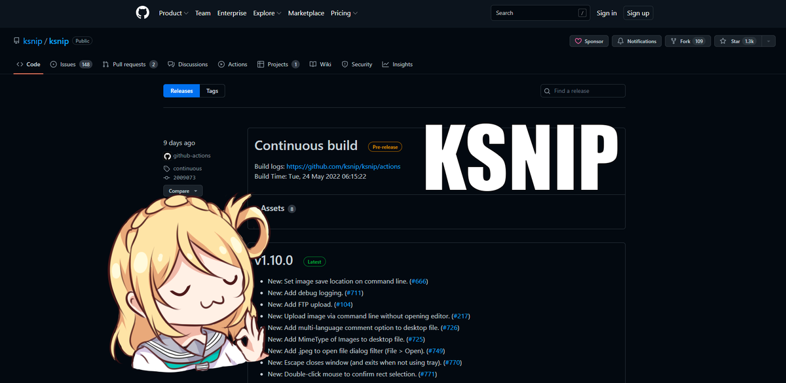Open the Discussions tab
The width and height of the screenshot is (786, 383).
click(x=187, y=64)
